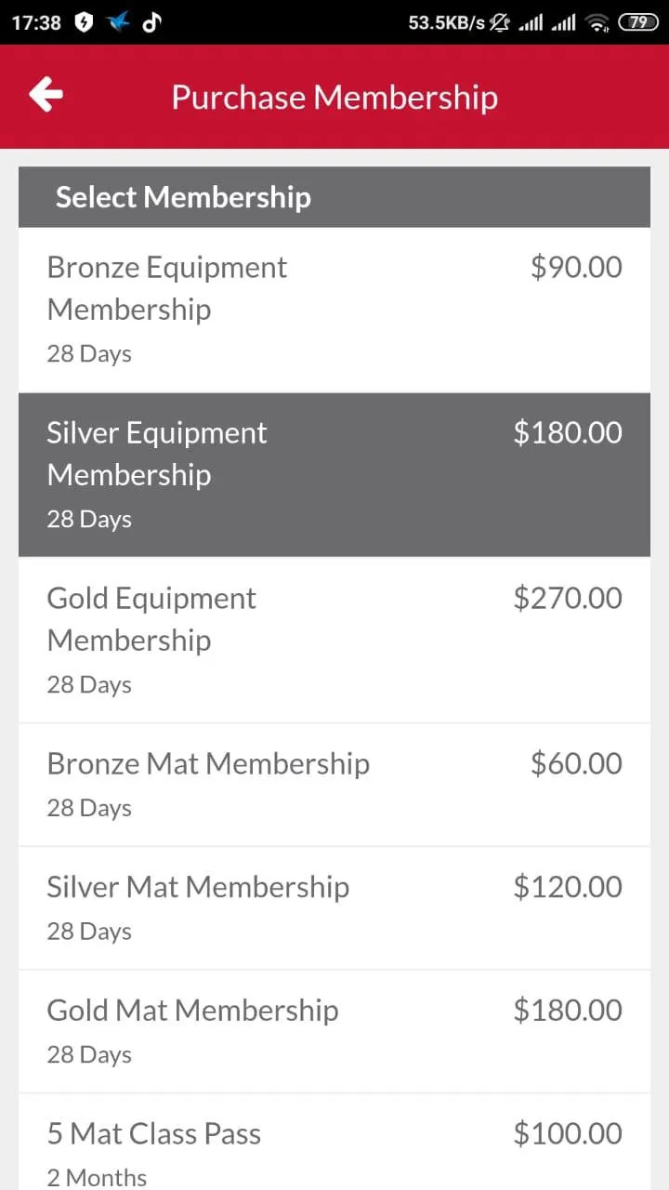
Task: Tap the $100.00 class pass price
Action: [568, 1133]
